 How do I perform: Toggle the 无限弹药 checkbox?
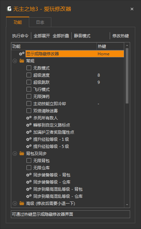(29, 96)
